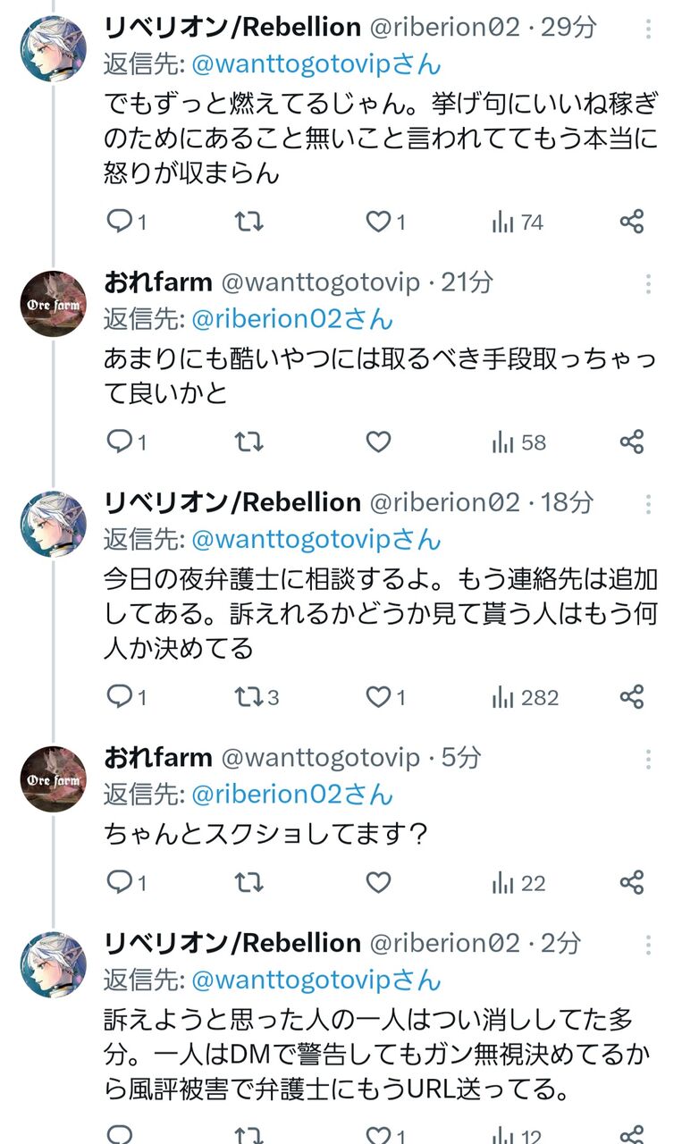Share the 29分 tweet via share icon
The height and width of the screenshot is (1144, 682).
pyautogui.click(x=632, y=221)
